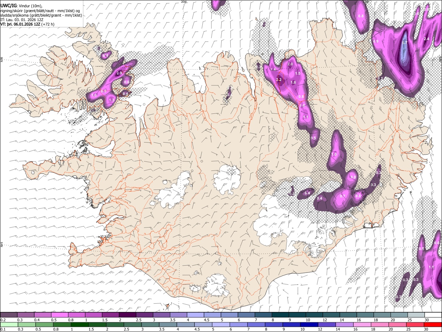Select the upper scale swatch above 4.5
This screenshot has width=442, height=332.
point(212,315)
